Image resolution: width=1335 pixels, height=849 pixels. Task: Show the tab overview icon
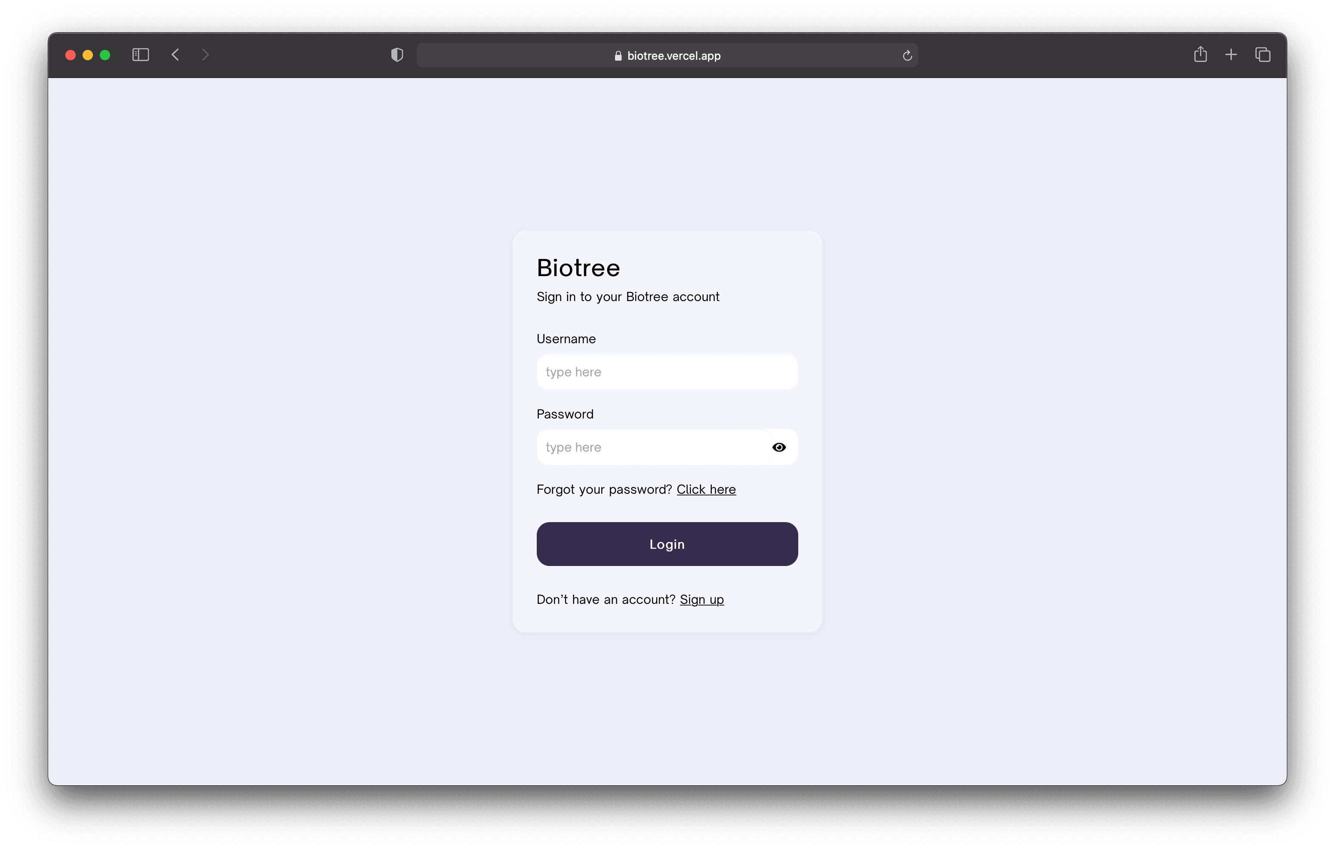[x=1263, y=55]
